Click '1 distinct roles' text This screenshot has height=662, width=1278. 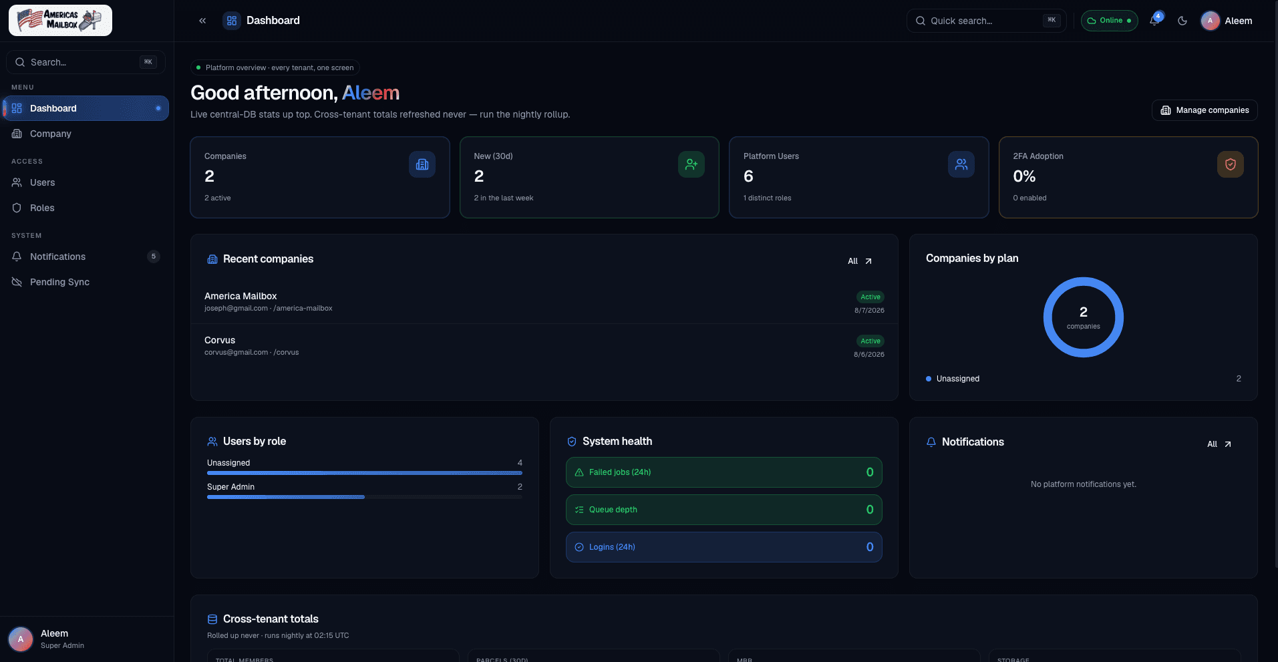[768, 198]
